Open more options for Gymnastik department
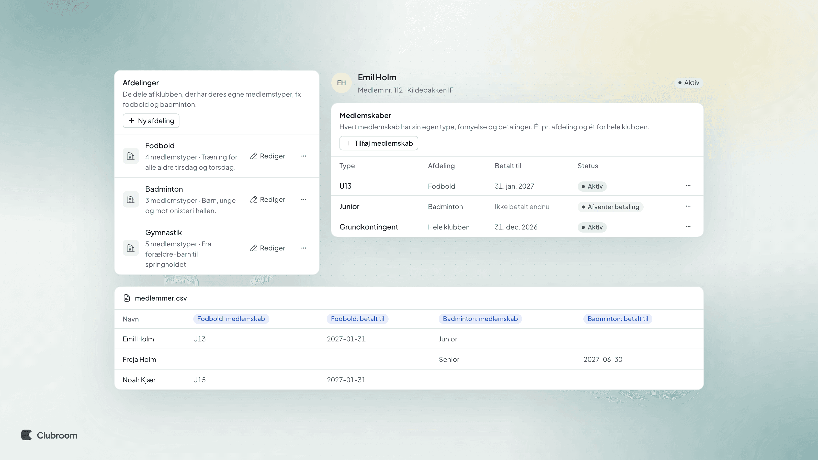Screen dimensions: 818x460 click(x=304, y=248)
